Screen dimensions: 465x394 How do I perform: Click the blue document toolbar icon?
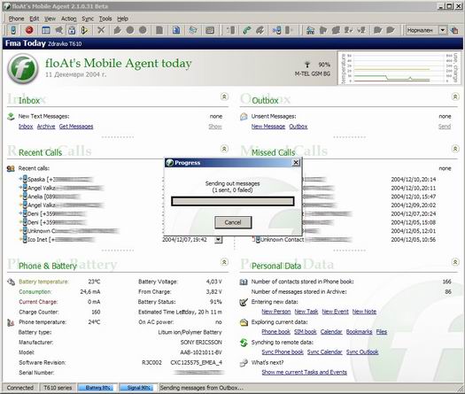pyautogui.click(x=176, y=30)
